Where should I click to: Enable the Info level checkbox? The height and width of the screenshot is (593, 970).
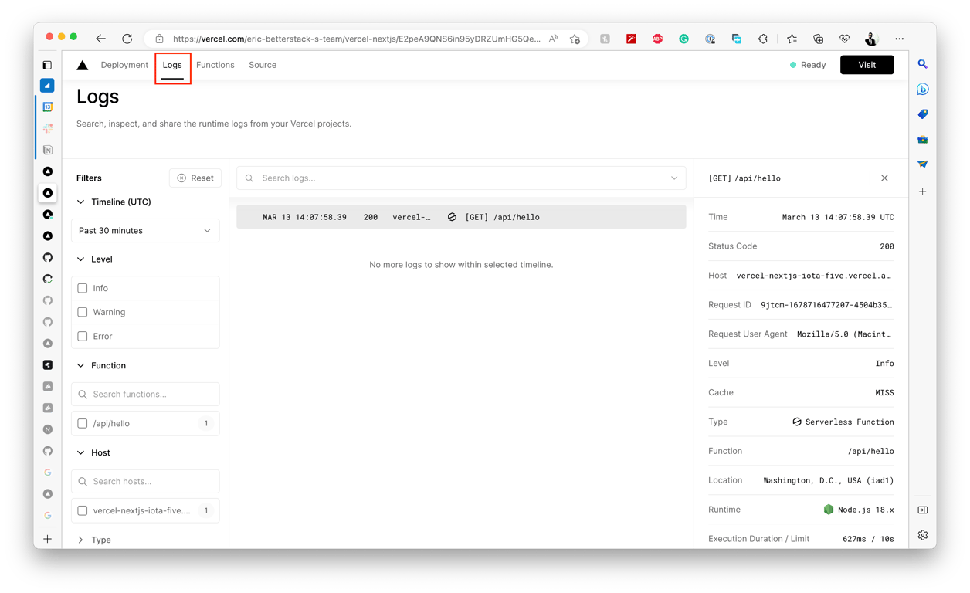click(83, 288)
